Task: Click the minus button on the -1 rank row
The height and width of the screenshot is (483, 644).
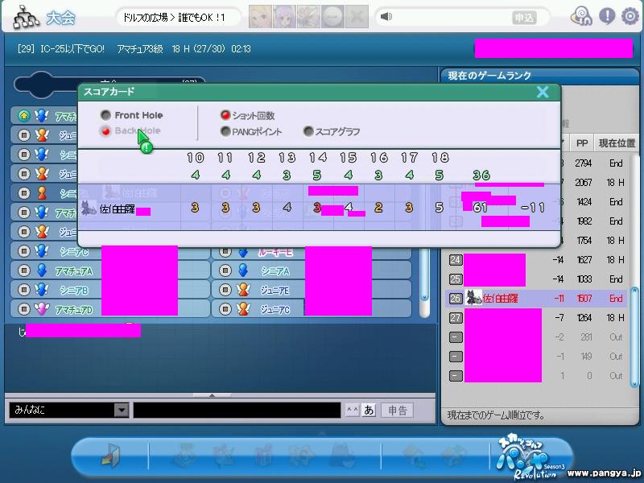Action: click(456, 357)
